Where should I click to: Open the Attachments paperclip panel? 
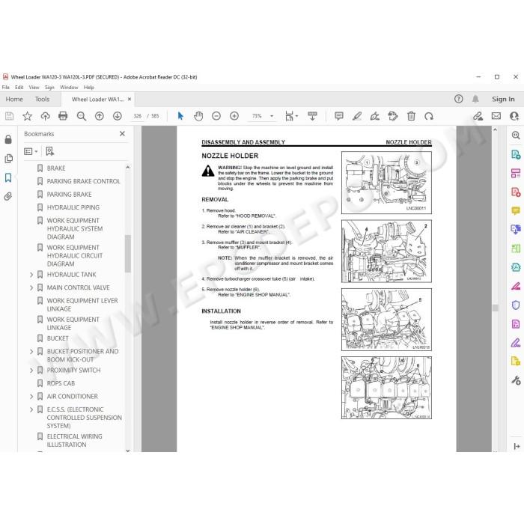click(x=8, y=196)
